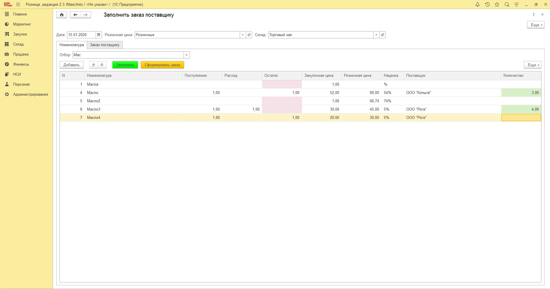Screen dimensions: 550x289
Task: Open Финансы section
Action: (21, 64)
